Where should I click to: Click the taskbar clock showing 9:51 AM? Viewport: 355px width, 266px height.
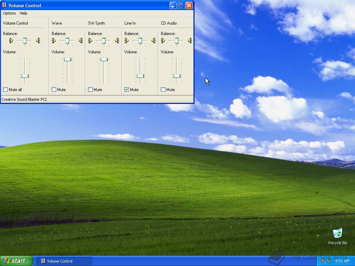342,261
